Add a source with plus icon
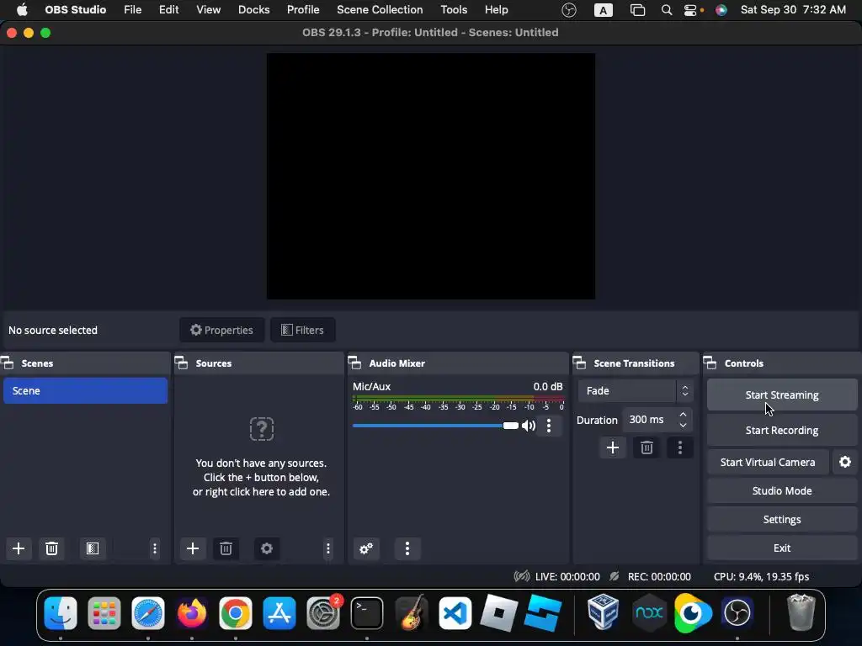Screen dimensions: 862x646 193,548
